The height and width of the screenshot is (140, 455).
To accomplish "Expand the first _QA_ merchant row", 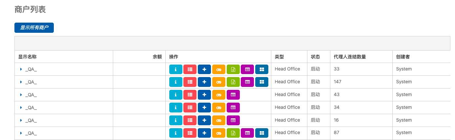I will (21, 69).
